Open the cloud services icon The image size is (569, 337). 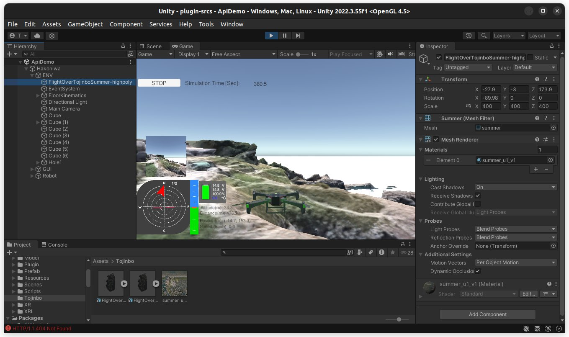[x=37, y=36]
